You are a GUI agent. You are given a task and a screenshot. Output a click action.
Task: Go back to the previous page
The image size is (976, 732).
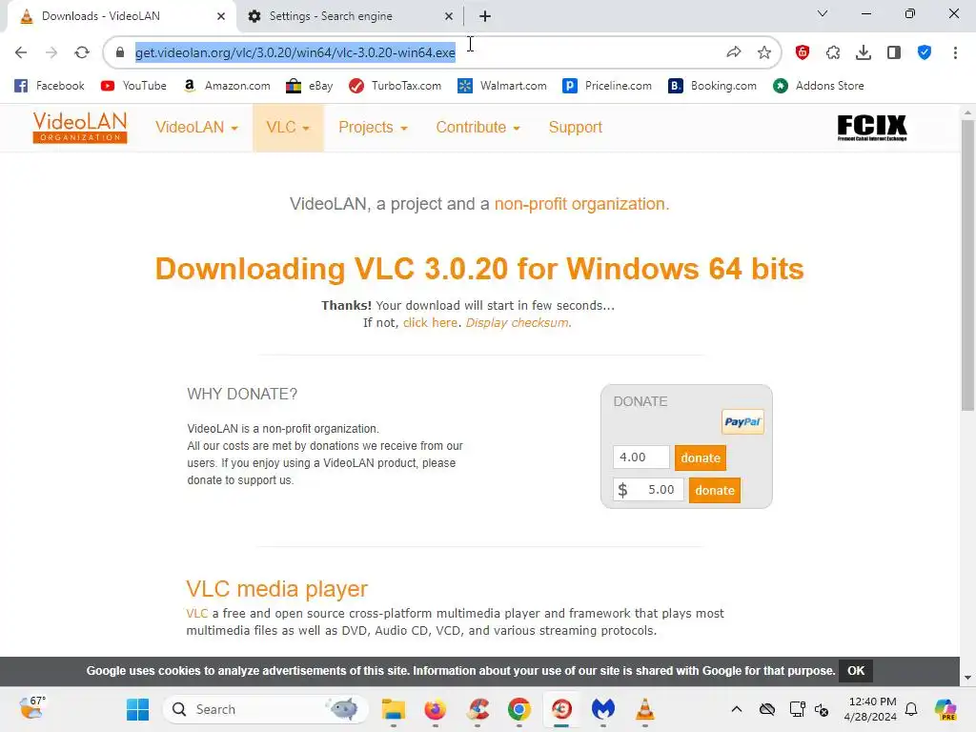tap(21, 52)
